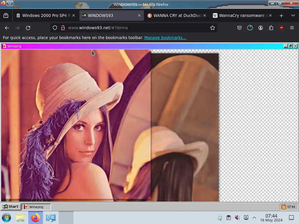The width and height of the screenshot is (299, 224).
Task: Open the keyboard input language tray icon
Action: [x=246, y=218]
